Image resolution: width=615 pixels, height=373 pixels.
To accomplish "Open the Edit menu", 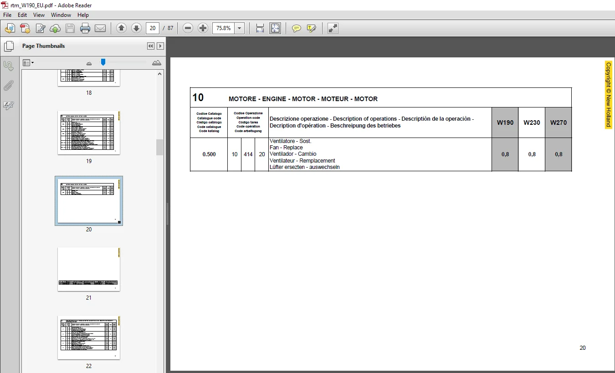I will [x=22, y=15].
